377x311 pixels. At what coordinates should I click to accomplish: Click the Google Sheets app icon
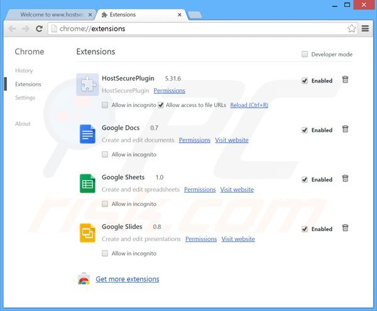[87, 183]
